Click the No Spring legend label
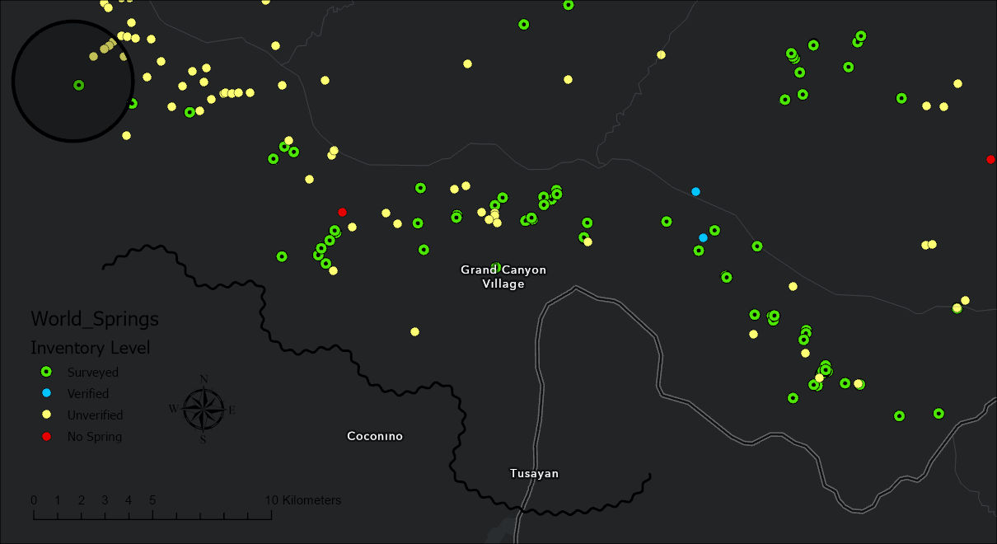The image size is (997, 544). click(x=95, y=437)
